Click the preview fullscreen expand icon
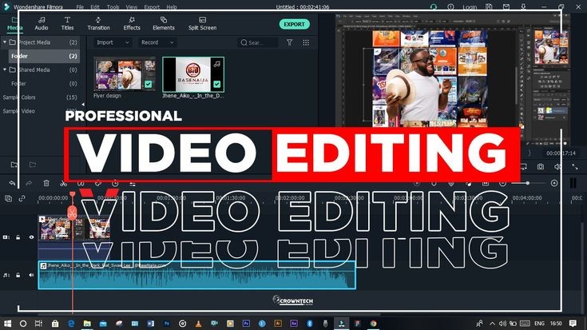Viewport: 587px width, 330px height. [x=575, y=167]
